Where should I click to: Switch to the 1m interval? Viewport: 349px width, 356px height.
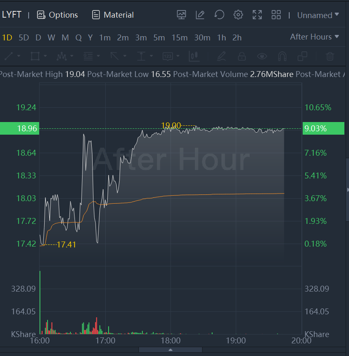pyautogui.click(x=105, y=38)
